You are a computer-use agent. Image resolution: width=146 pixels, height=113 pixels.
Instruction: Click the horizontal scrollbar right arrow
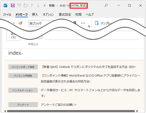(137, 111)
